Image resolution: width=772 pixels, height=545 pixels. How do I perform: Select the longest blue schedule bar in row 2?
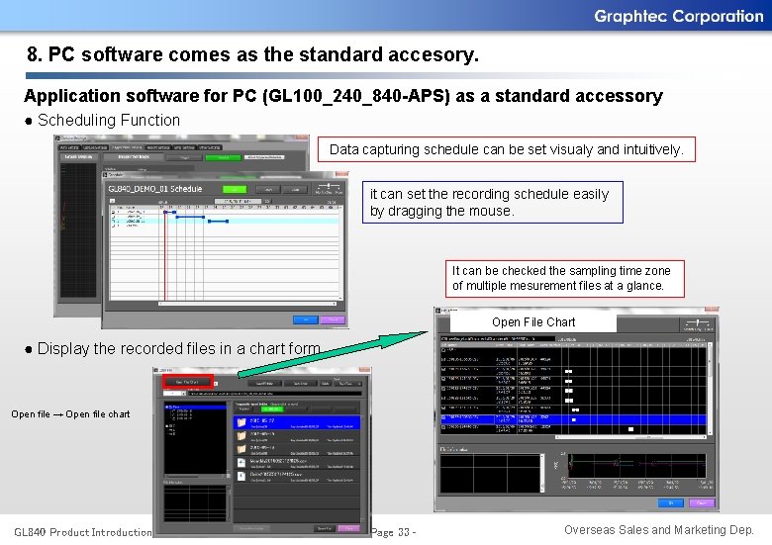point(190,217)
